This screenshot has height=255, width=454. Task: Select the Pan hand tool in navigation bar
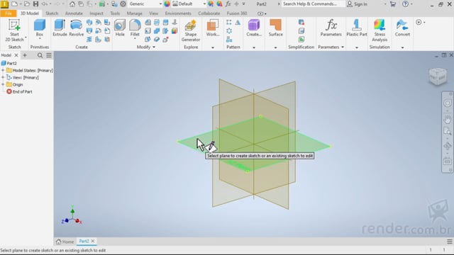click(448, 119)
